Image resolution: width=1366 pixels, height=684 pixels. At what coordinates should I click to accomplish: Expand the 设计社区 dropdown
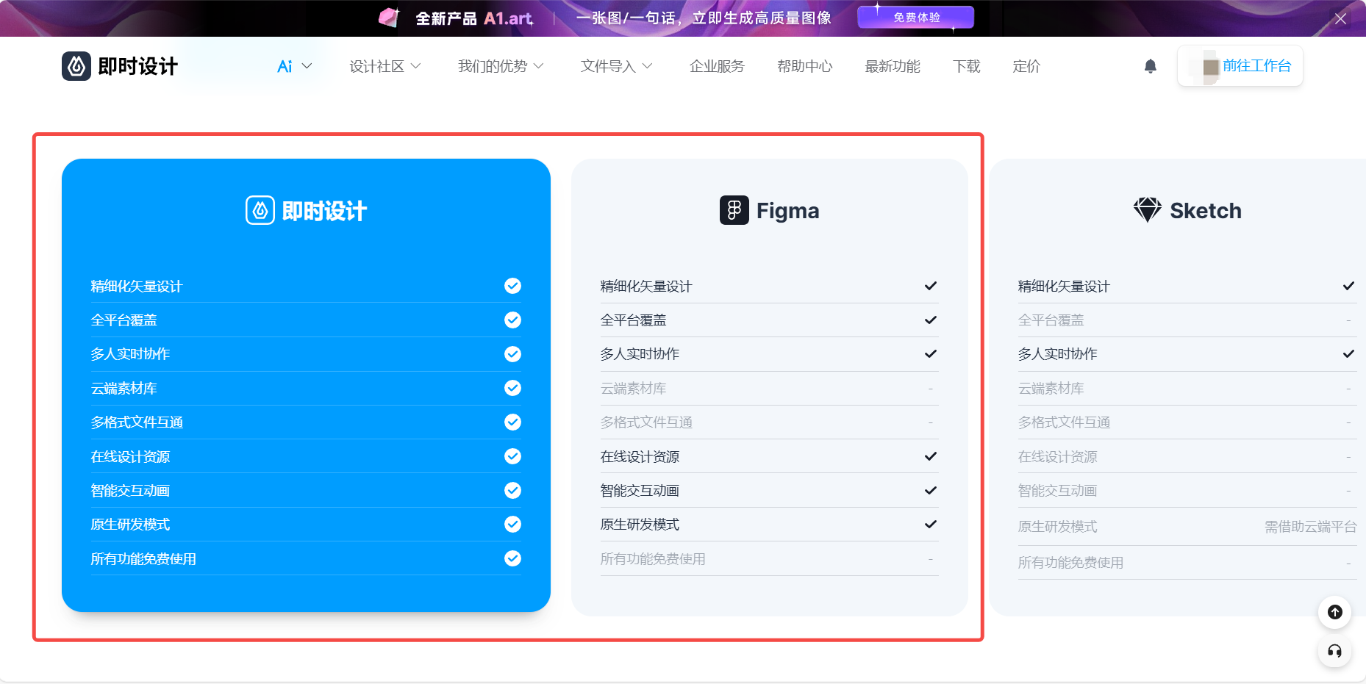[x=385, y=66]
